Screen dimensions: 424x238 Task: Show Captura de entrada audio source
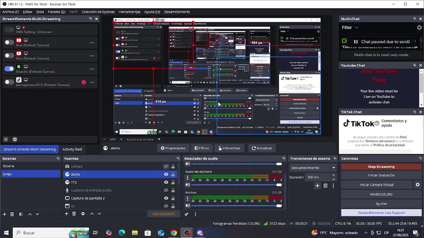[166, 190]
